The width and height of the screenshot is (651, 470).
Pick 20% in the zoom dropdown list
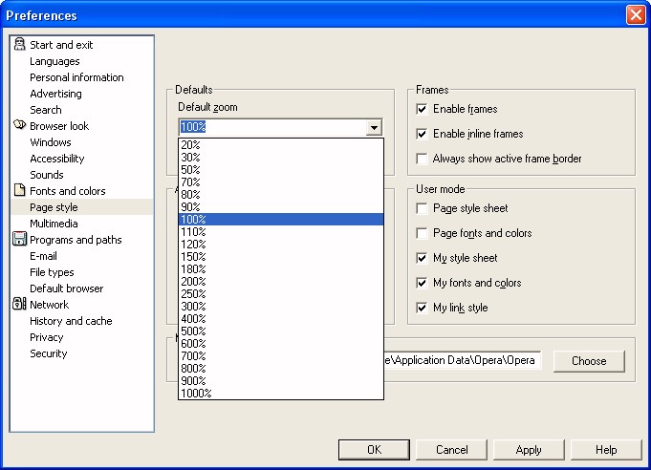coord(190,144)
